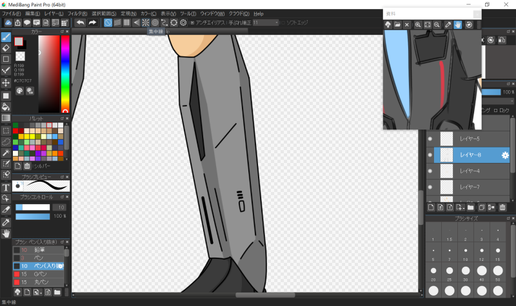516x306 pixels.
Task: Enable crosshatch grid snap guide
Action: tap(126, 23)
